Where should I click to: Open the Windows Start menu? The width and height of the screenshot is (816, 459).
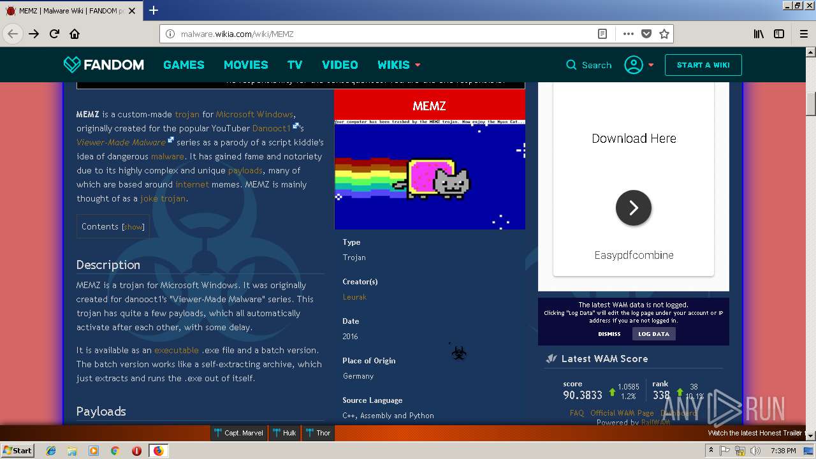tap(17, 451)
